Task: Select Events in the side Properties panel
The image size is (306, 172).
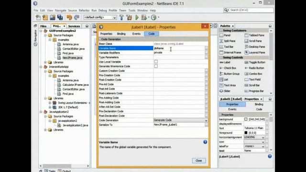Action: click(232, 109)
